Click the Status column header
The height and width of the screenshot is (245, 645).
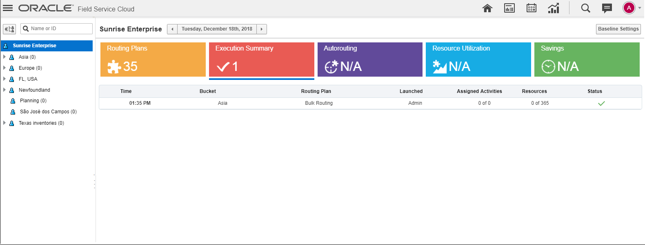[x=595, y=91]
